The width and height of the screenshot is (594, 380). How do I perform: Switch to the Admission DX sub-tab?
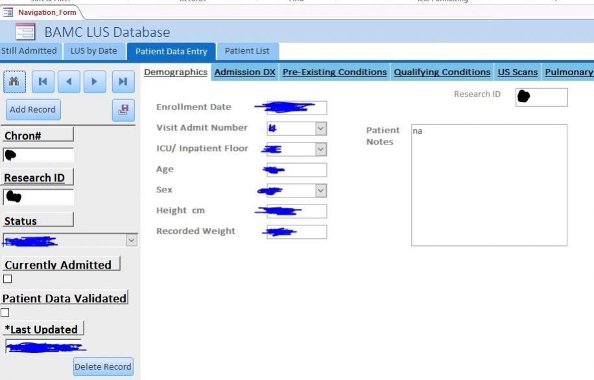point(244,73)
